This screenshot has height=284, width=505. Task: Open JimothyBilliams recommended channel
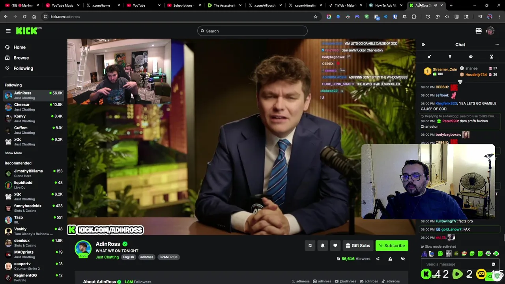click(x=34, y=173)
